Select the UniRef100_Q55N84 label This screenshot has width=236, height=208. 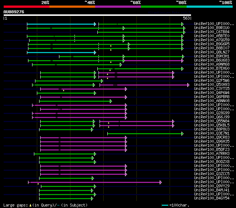click(212, 121)
